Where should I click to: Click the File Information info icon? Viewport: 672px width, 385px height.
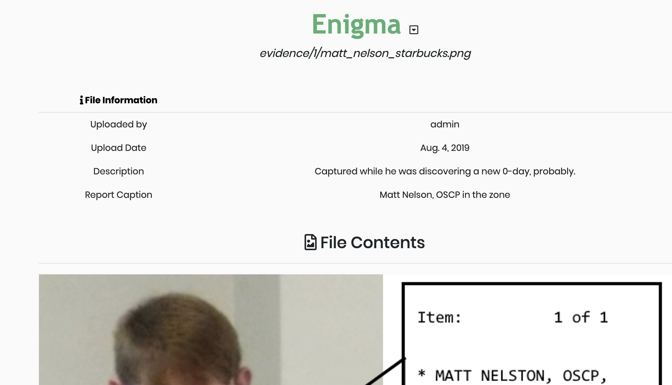click(x=81, y=100)
